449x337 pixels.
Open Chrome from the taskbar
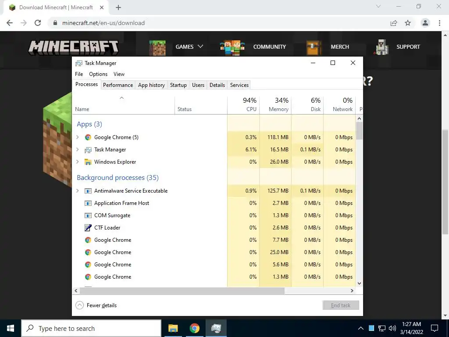[194, 328]
